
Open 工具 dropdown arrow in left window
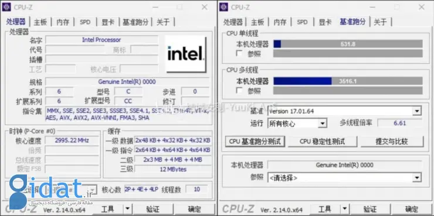[x=128, y=209]
